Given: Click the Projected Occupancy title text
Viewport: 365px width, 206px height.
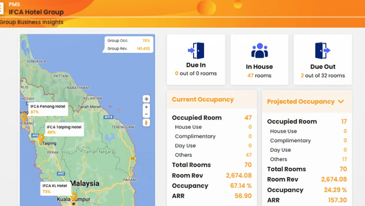Looking at the screenshot, I should tap(301, 101).
